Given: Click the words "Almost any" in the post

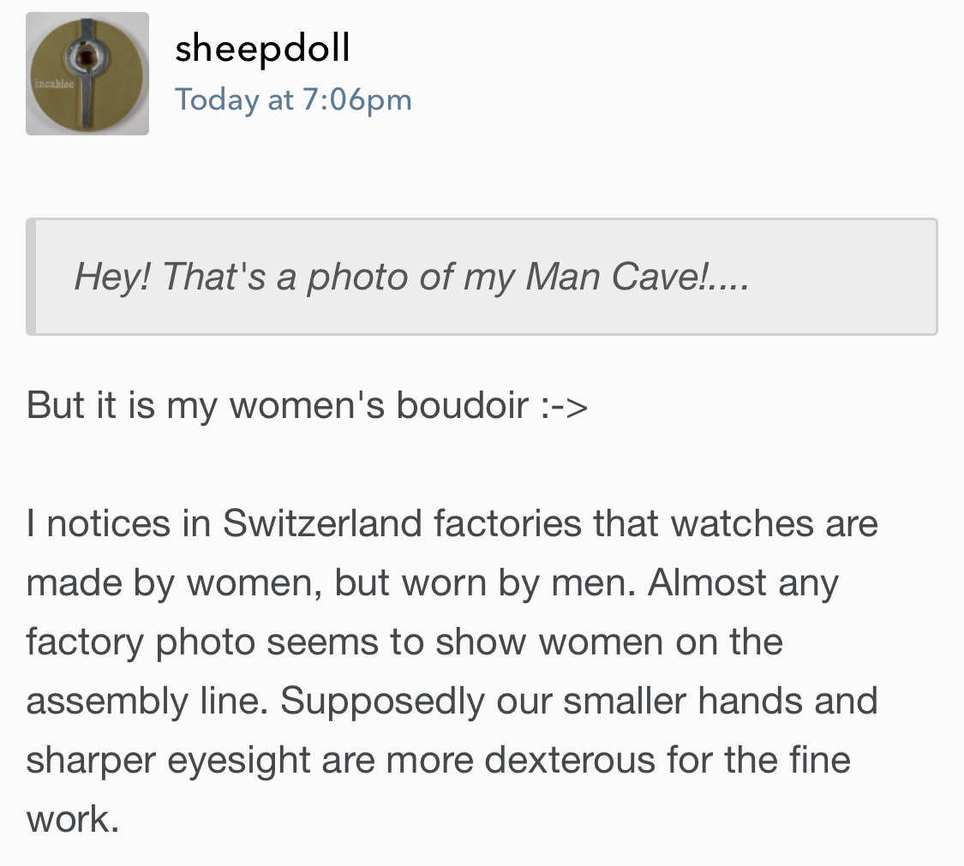Looking at the screenshot, I should coord(743,583).
